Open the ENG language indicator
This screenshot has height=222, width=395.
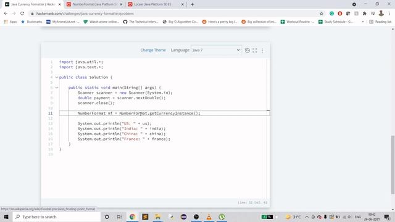click(358, 217)
